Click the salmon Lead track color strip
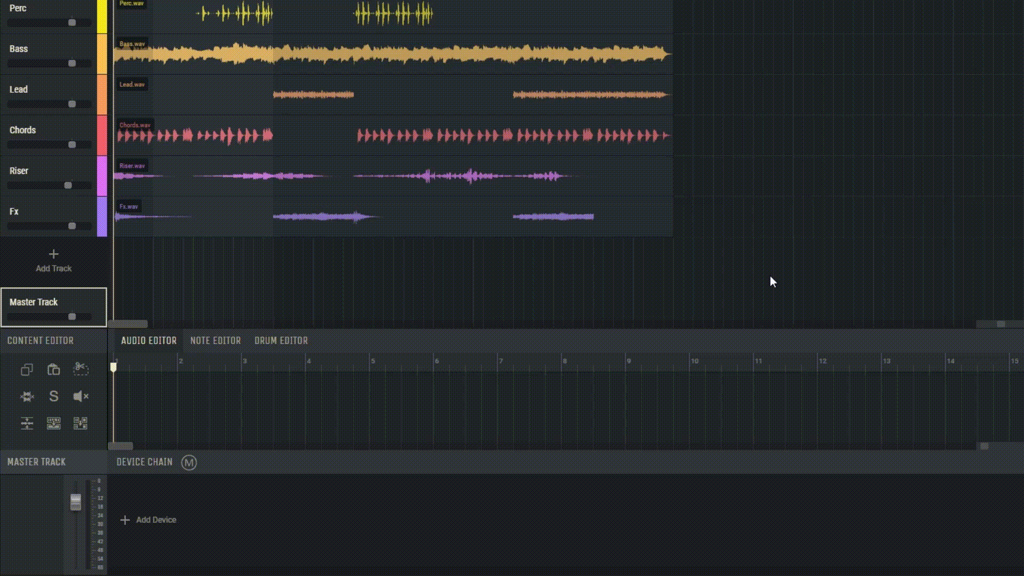 pos(102,94)
